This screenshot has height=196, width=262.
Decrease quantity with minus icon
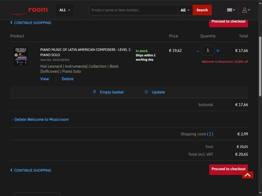pos(198,51)
